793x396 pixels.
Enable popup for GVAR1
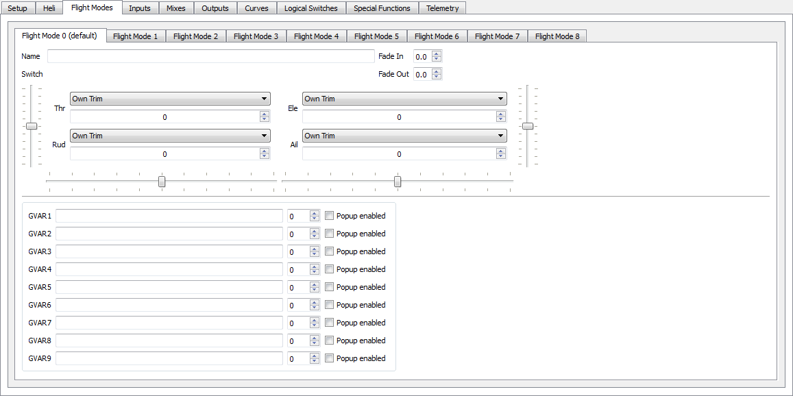[330, 216]
